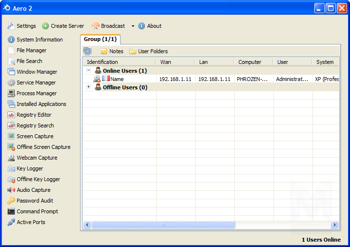Click the About toolbar button

coord(150,26)
